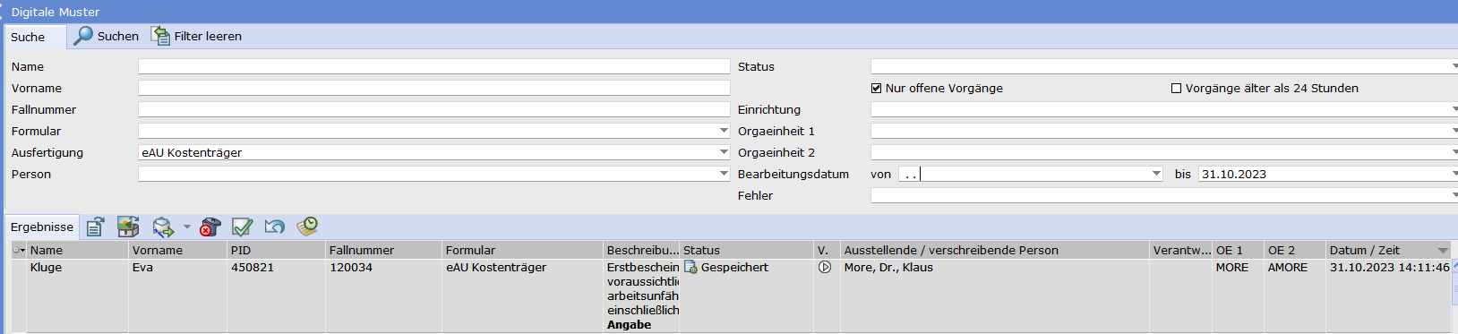
Task: Click into the Vorname input field
Action: [x=434, y=88]
